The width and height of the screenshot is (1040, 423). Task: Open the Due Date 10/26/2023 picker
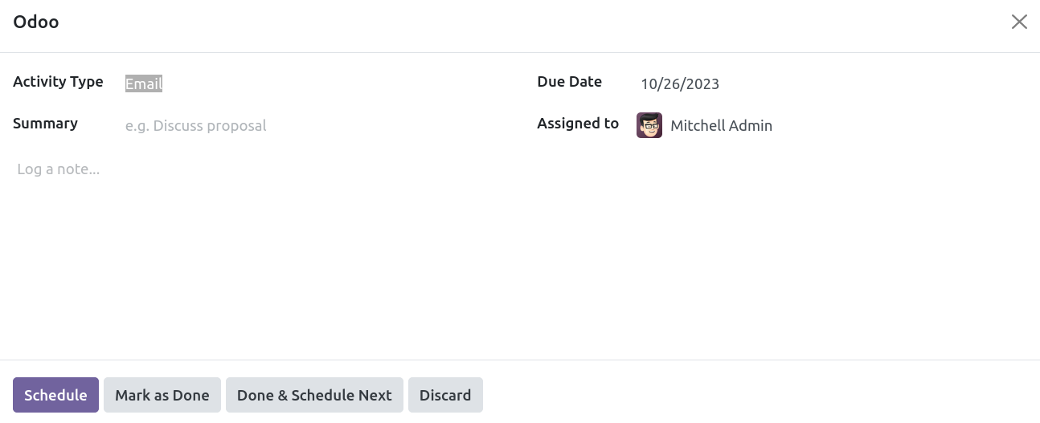point(833,83)
